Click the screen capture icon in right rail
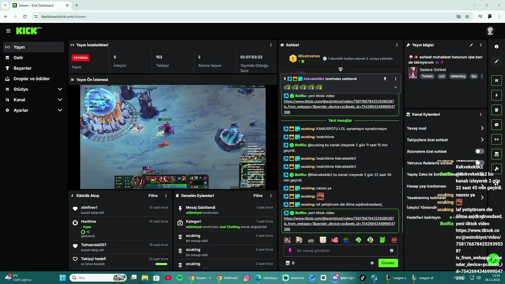The image size is (505, 284). click(496, 80)
